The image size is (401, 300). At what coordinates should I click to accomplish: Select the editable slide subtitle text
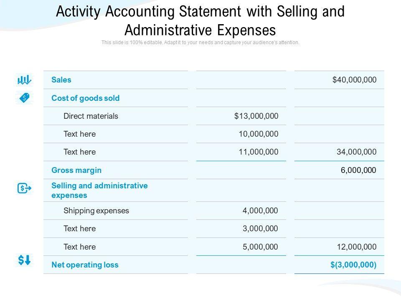point(200,42)
